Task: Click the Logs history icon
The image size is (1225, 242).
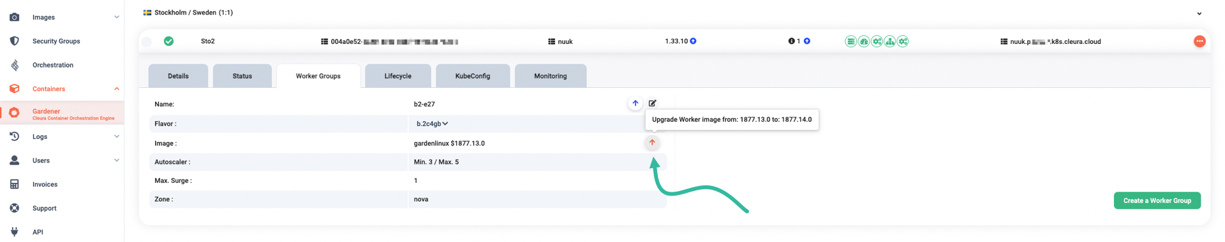Action: tap(14, 136)
